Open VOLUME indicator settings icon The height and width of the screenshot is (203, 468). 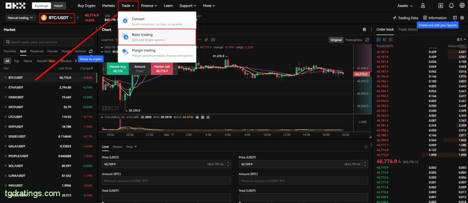[202, 118]
